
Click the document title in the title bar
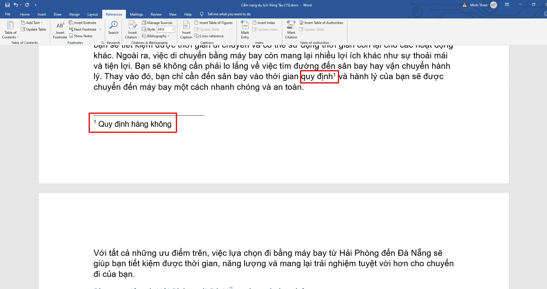pyautogui.click(x=276, y=5)
